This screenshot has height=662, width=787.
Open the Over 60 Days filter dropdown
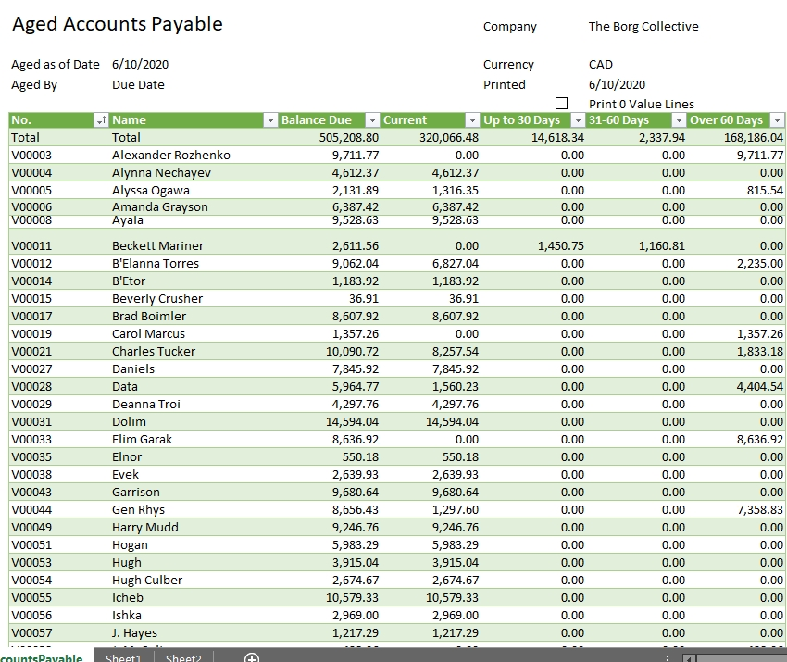[777, 120]
